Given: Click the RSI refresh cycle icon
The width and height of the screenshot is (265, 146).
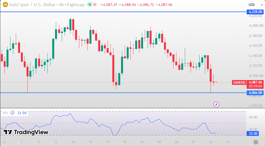Looking at the screenshot, I should click(12, 113).
